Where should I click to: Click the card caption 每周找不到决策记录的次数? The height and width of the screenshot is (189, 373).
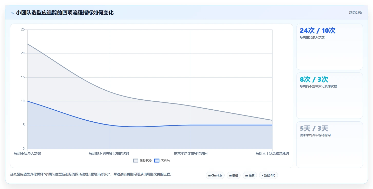click(x=318, y=86)
